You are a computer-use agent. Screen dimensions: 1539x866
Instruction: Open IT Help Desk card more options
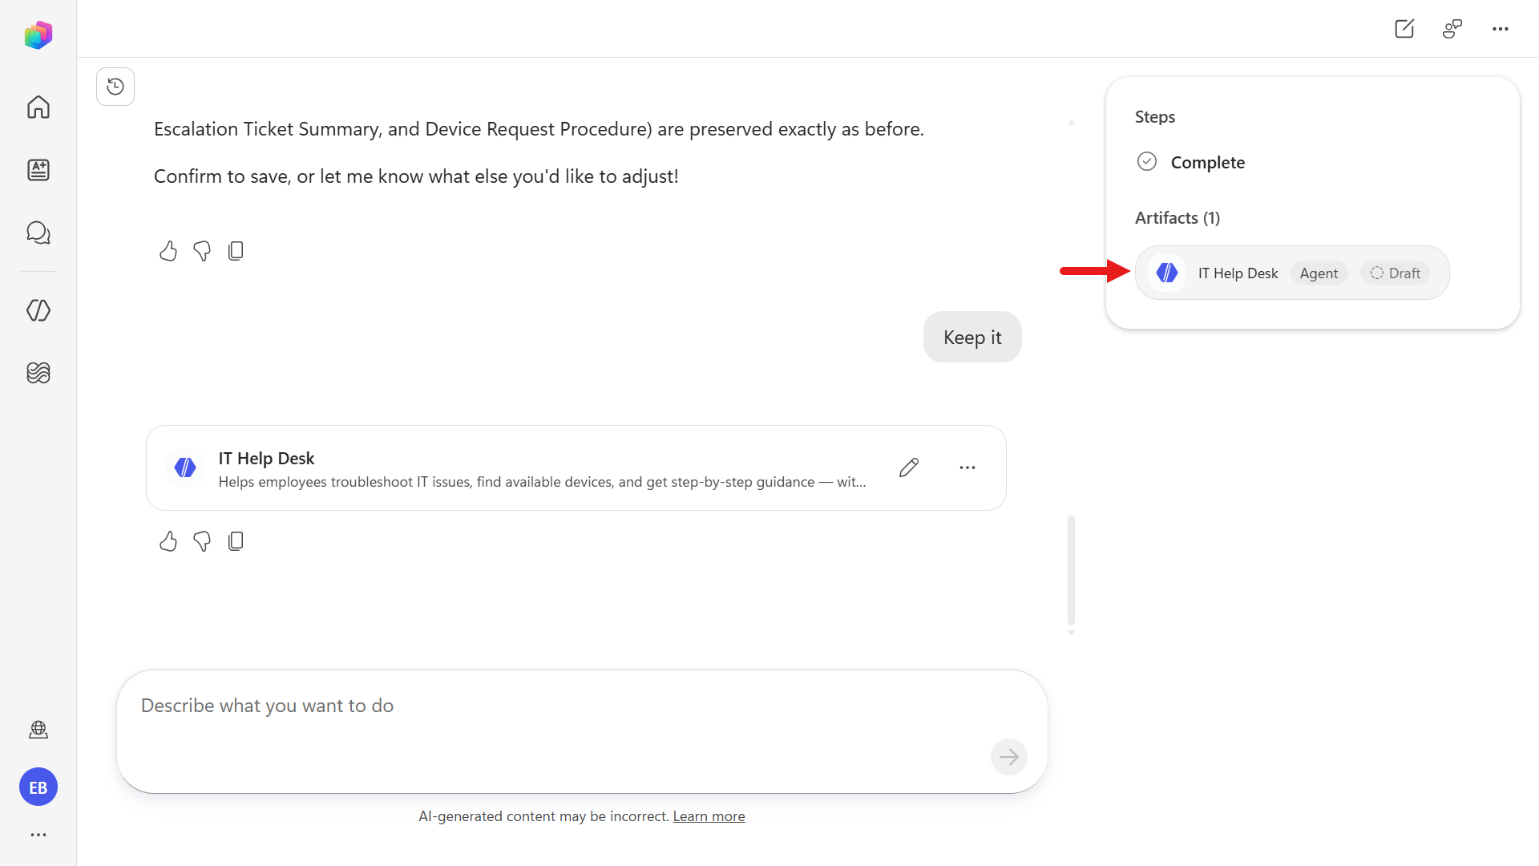967,467
